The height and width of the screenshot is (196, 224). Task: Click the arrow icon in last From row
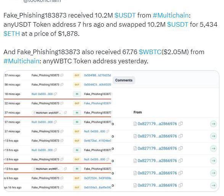213,185
